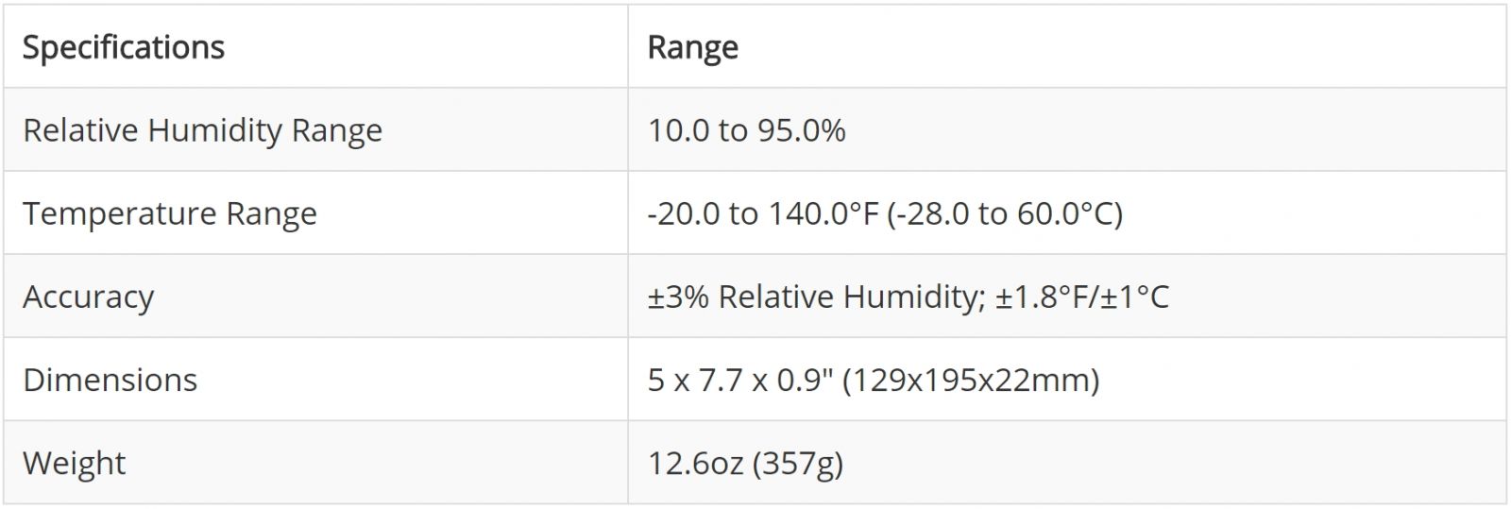
Task: Select the Weight row label
Action: (x=74, y=463)
